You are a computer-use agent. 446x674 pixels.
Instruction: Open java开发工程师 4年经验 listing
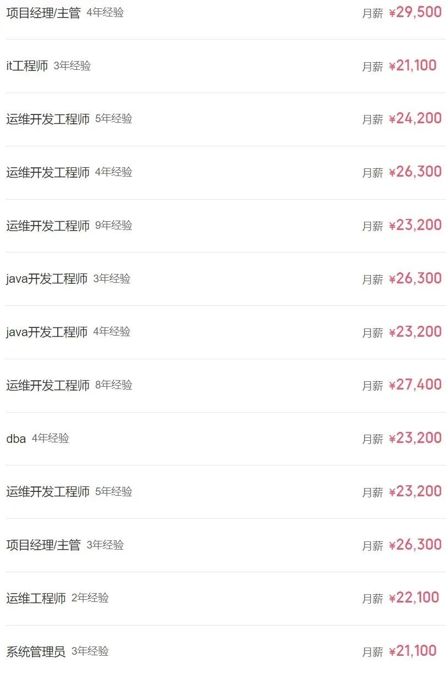tap(47, 332)
